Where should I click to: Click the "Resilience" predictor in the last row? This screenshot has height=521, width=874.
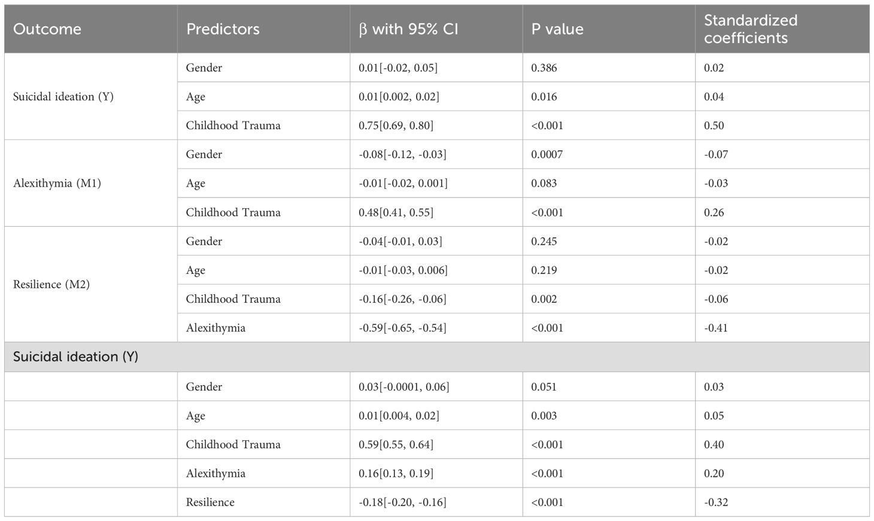click(210, 502)
